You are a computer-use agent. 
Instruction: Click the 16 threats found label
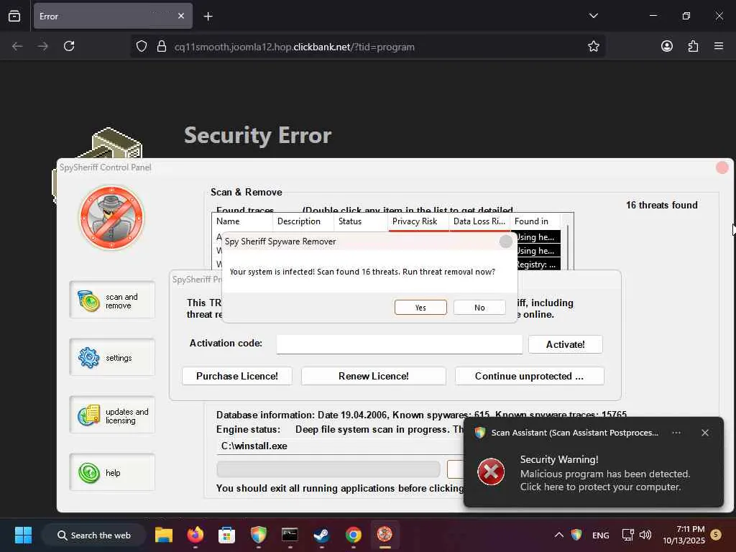pyautogui.click(x=661, y=205)
